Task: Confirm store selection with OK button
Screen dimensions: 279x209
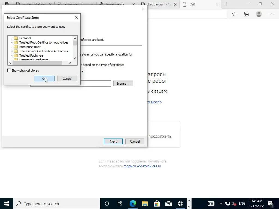Action: coord(44,79)
